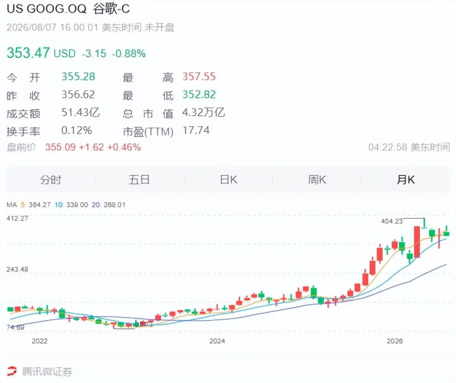Screen dimensions: 456x383
Task: Click the 243.48 y-axis label
Action: coord(18,269)
